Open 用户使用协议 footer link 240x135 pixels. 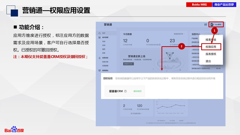(x=161, y=120)
